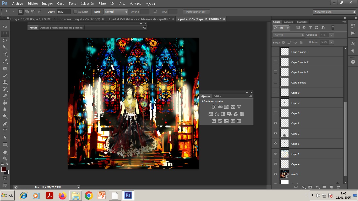358x201 pixels.
Task: Open the Selección menu
Action: click(88, 4)
